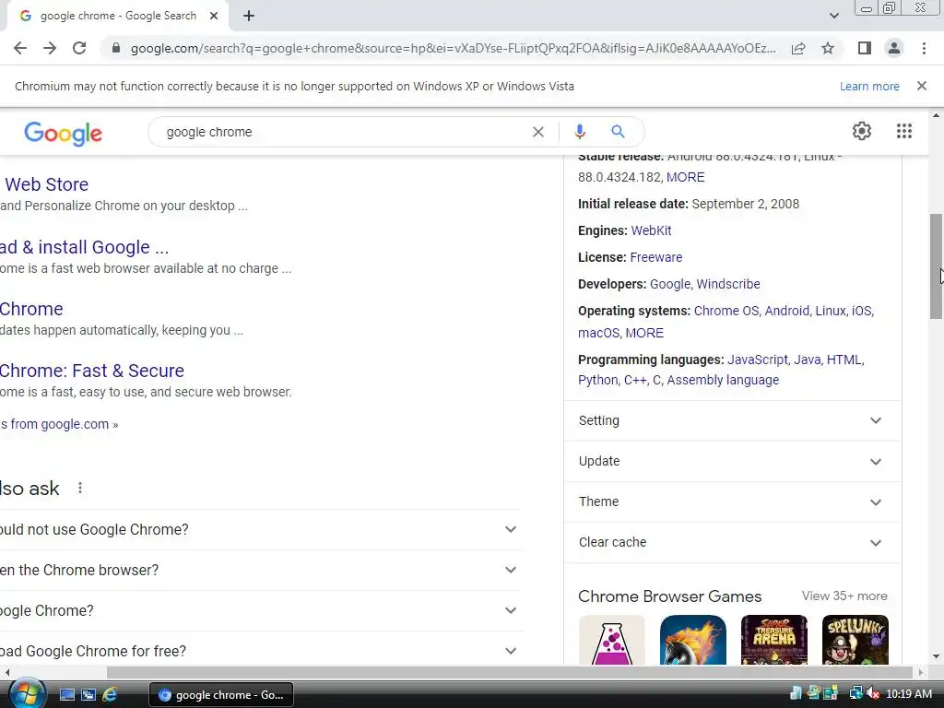
Task: Open the flaming ball game thumbnail
Action: point(693,640)
